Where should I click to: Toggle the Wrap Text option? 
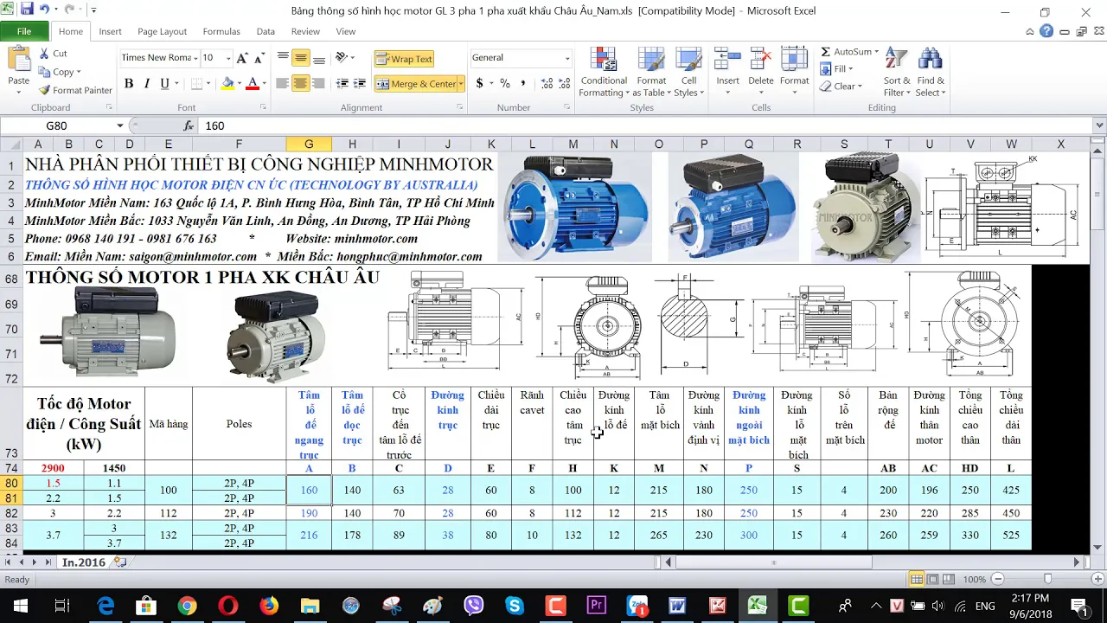coord(404,59)
